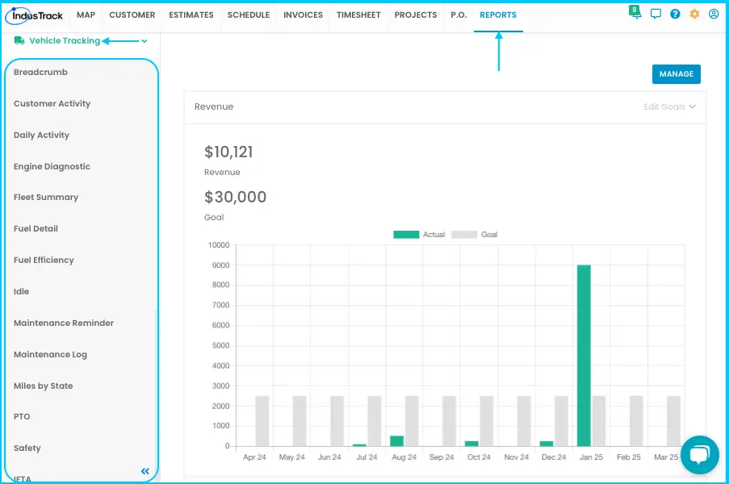Open the Miles by State report
729x484 pixels.
tap(44, 386)
